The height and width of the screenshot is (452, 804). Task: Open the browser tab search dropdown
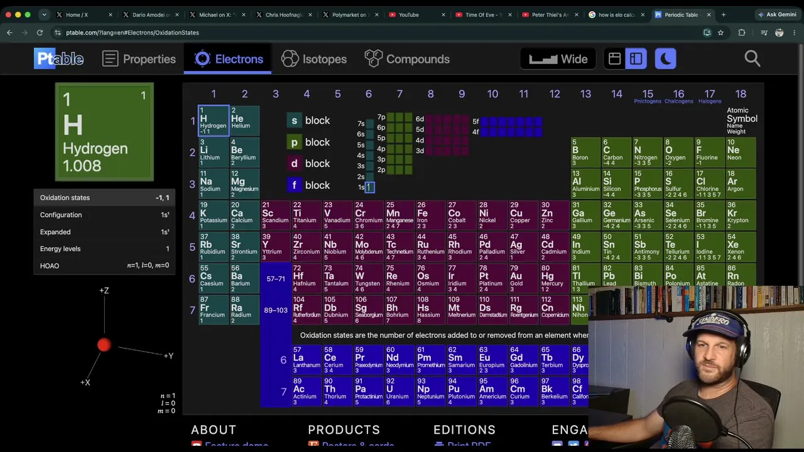pos(44,14)
